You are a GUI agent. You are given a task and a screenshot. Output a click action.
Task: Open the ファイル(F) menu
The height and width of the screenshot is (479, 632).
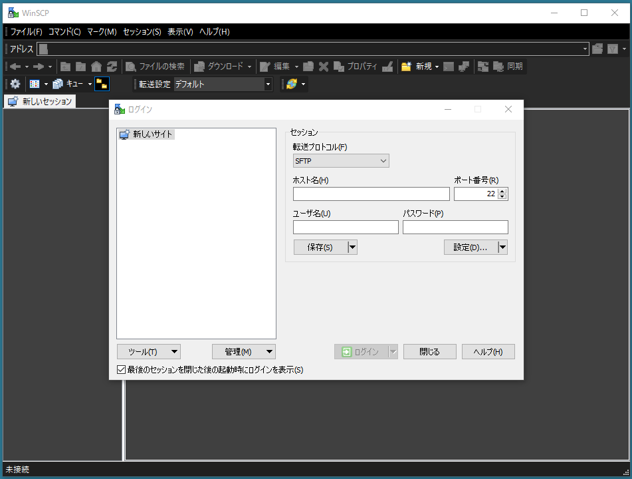tap(26, 32)
